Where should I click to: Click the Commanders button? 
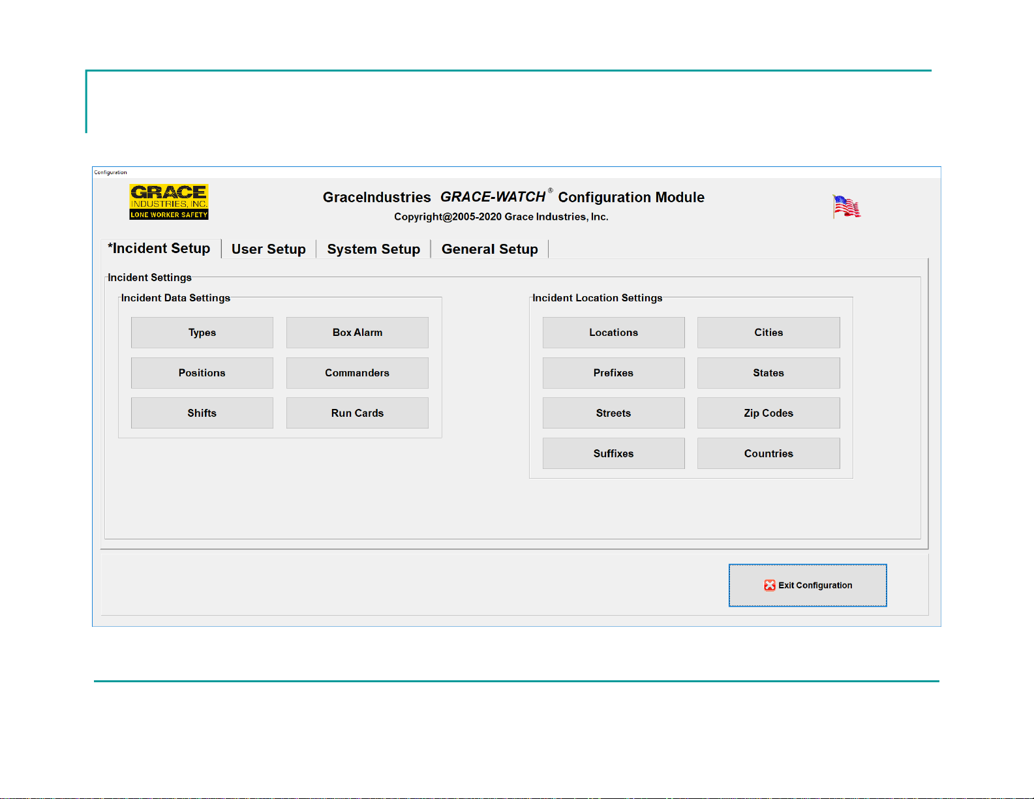click(x=357, y=373)
